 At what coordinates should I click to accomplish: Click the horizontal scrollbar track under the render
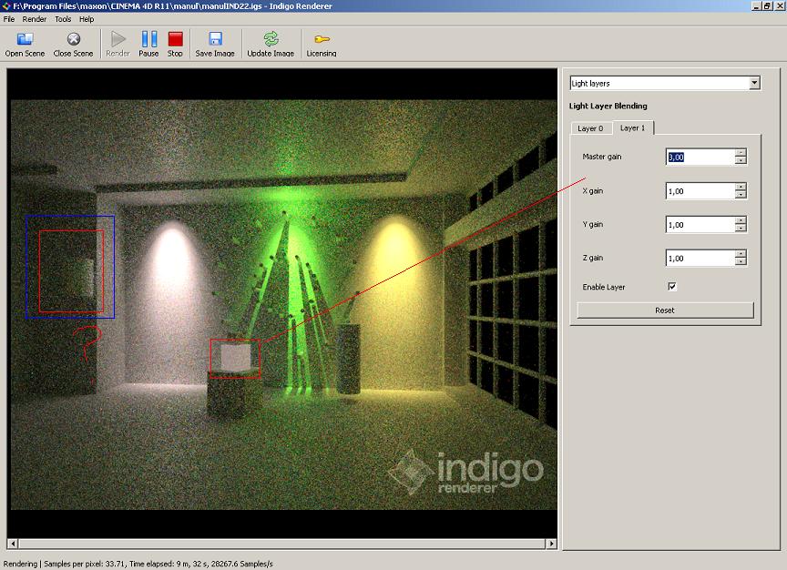pyautogui.click(x=282, y=544)
